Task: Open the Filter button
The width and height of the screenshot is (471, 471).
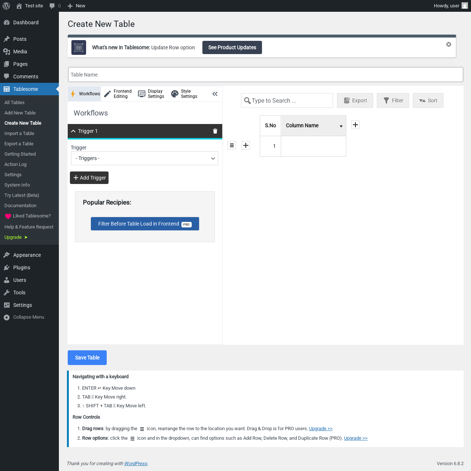Action: [x=393, y=100]
